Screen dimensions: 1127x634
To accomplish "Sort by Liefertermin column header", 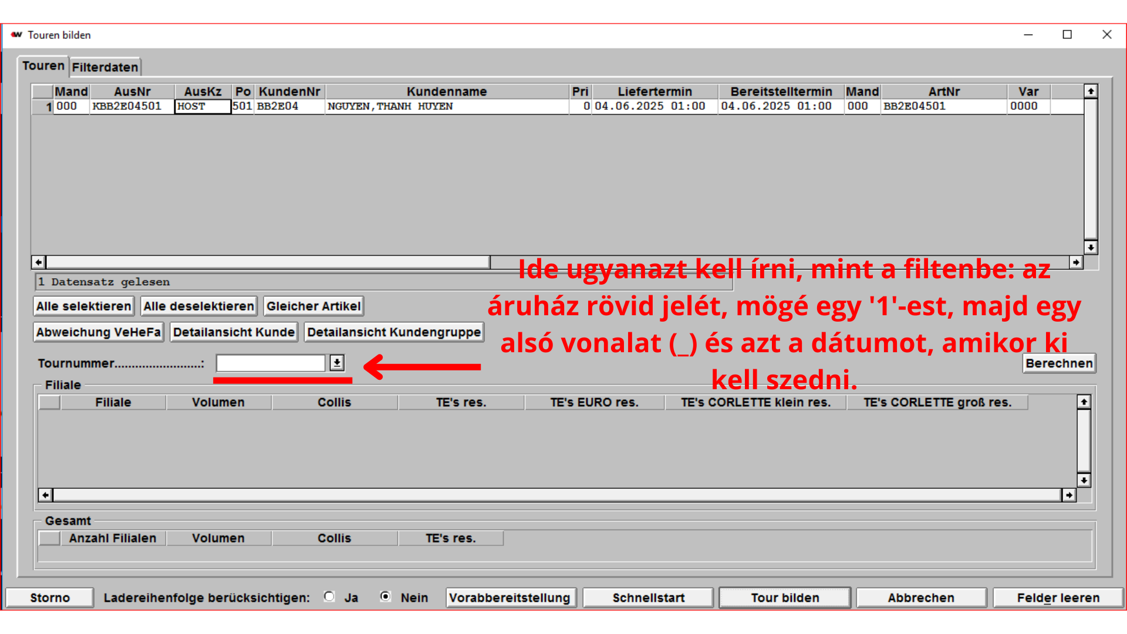I will point(654,92).
